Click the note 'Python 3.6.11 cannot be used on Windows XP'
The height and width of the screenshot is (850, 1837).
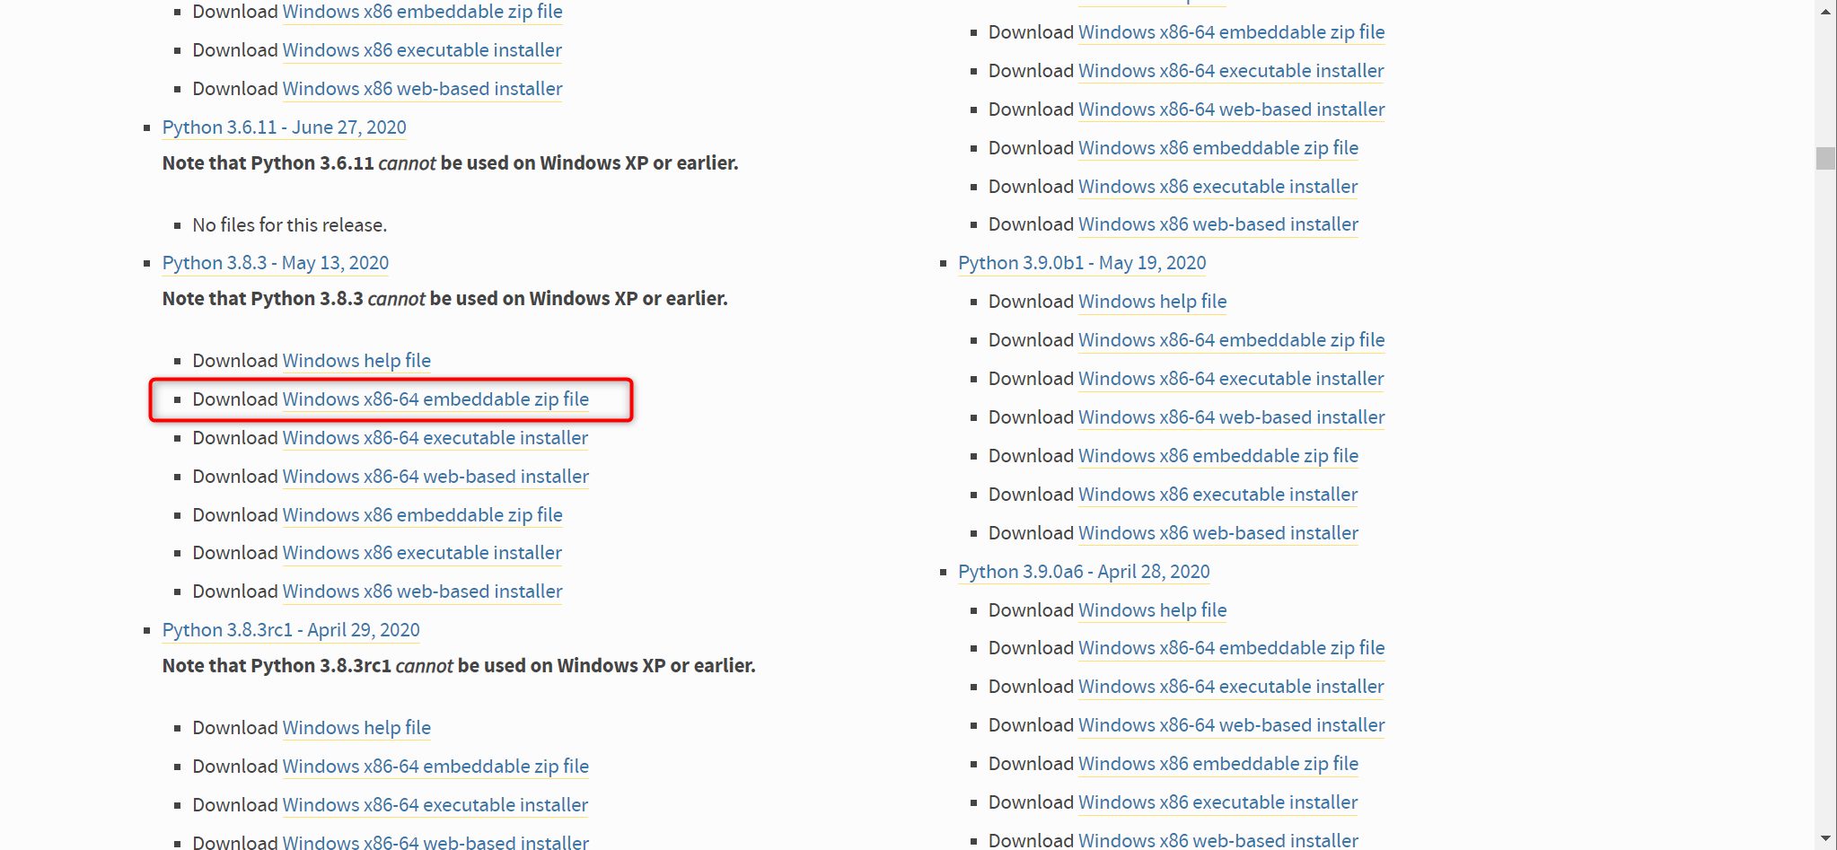(450, 163)
